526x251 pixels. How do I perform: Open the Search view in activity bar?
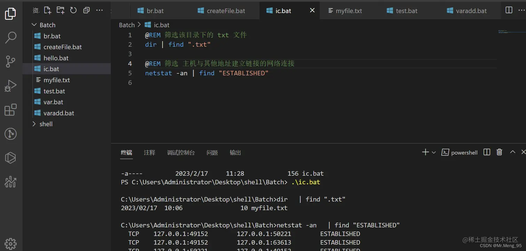[x=10, y=37]
